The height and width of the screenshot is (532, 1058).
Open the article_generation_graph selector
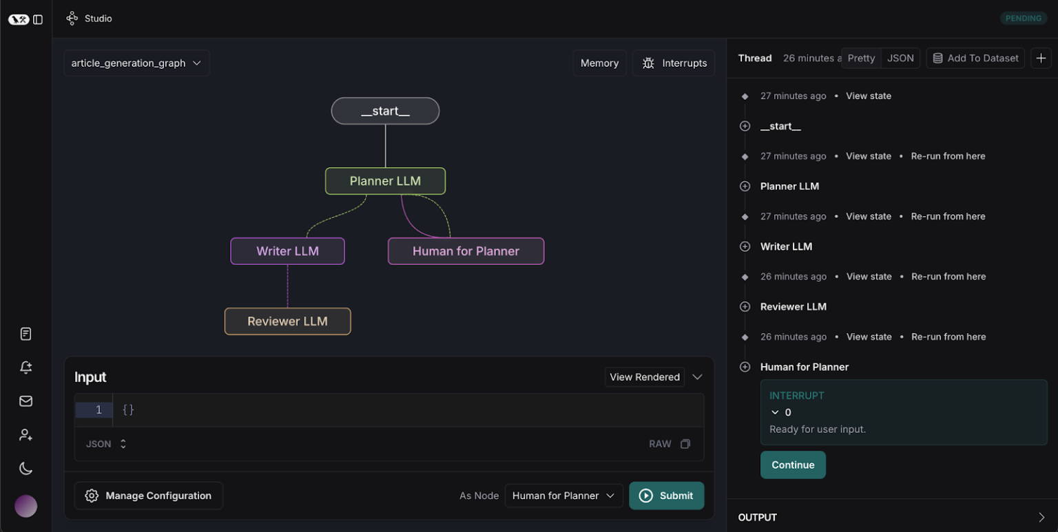(x=136, y=63)
